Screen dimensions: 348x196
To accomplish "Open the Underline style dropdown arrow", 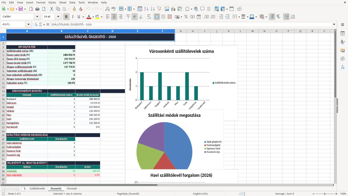I will click(83, 17).
